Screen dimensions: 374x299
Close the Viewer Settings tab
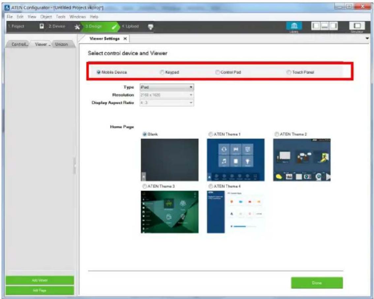point(125,39)
